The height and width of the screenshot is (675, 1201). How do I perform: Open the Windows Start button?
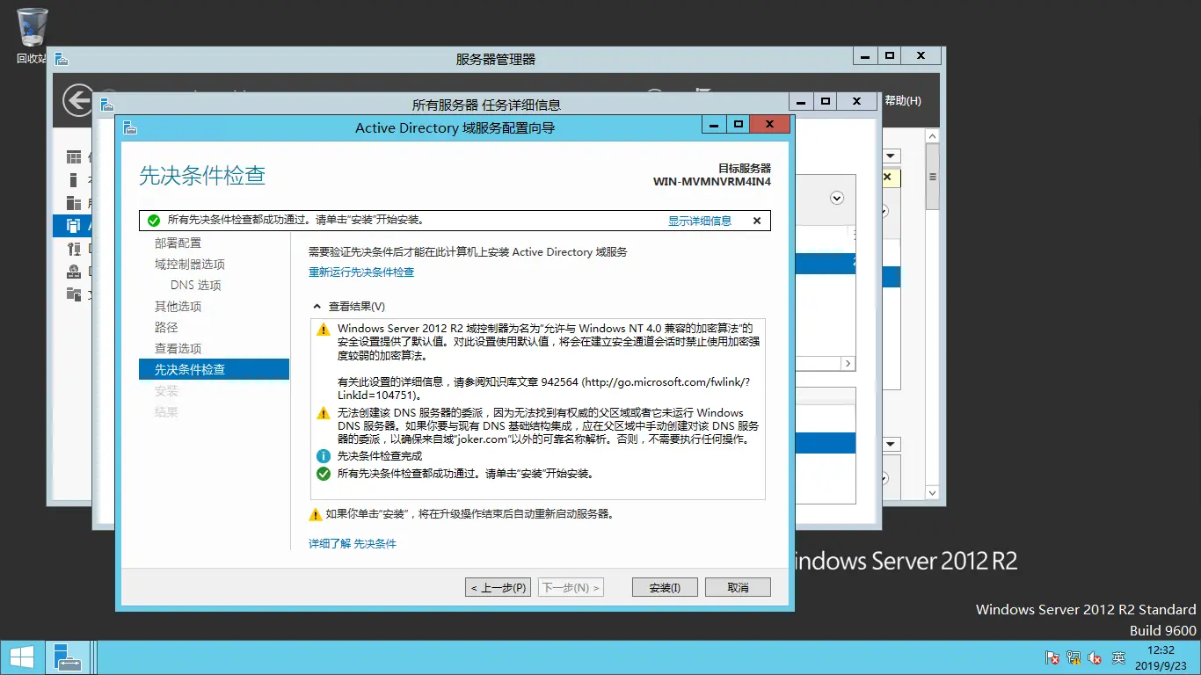[x=21, y=657]
